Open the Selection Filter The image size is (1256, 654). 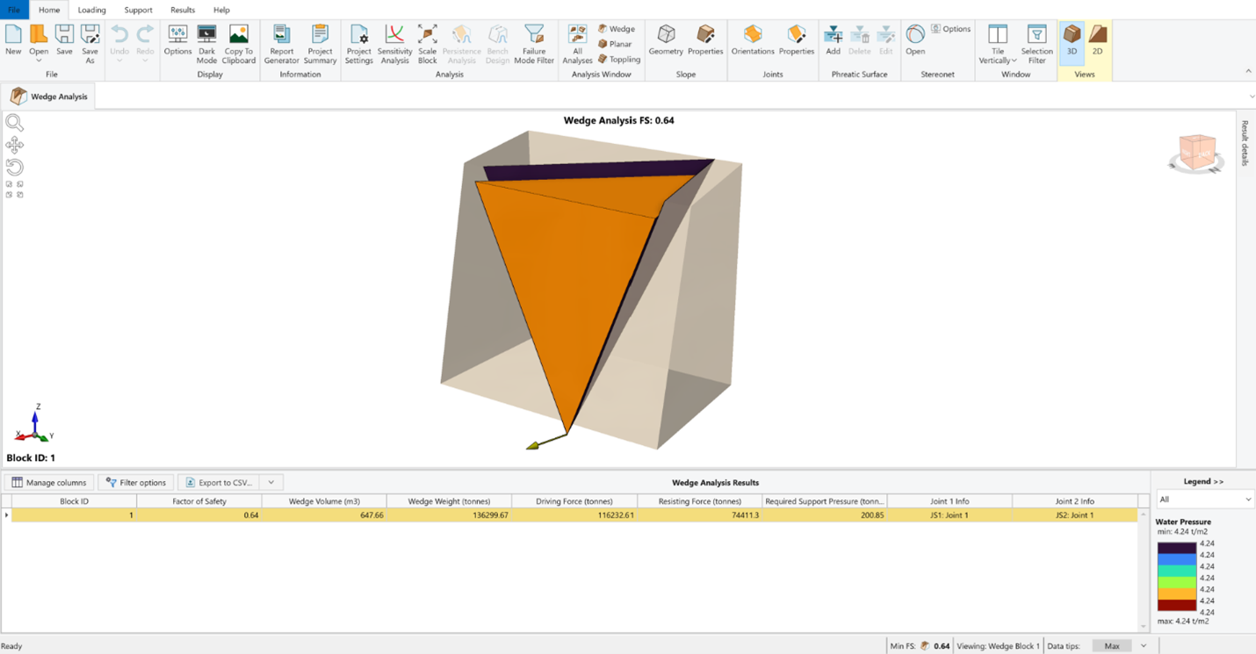(1036, 44)
